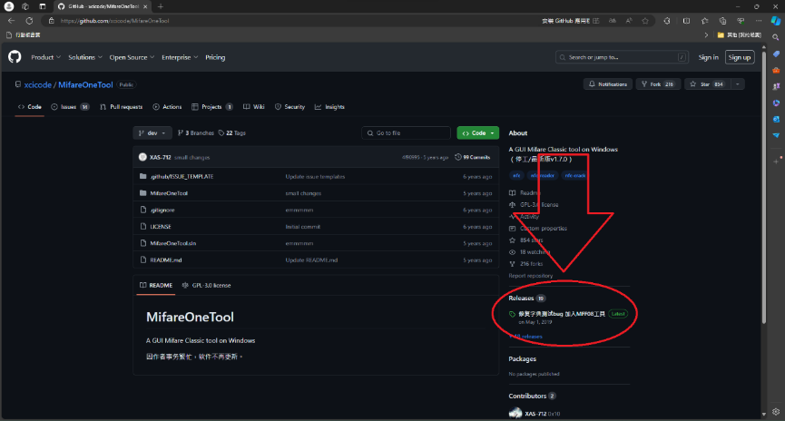Open Edge collections icon
785x421 pixels.
pyautogui.click(x=722, y=21)
